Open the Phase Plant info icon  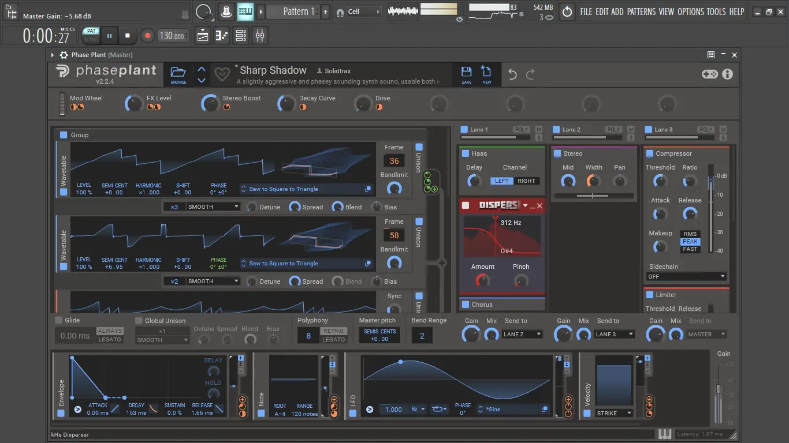727,74
